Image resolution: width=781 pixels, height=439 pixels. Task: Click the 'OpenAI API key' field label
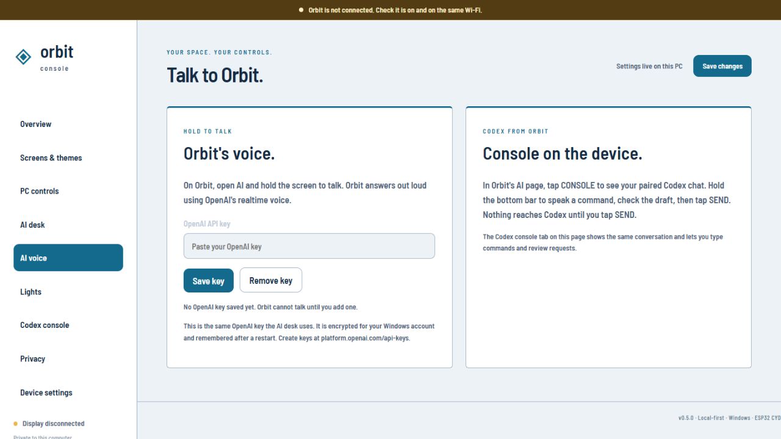[207, 224]
